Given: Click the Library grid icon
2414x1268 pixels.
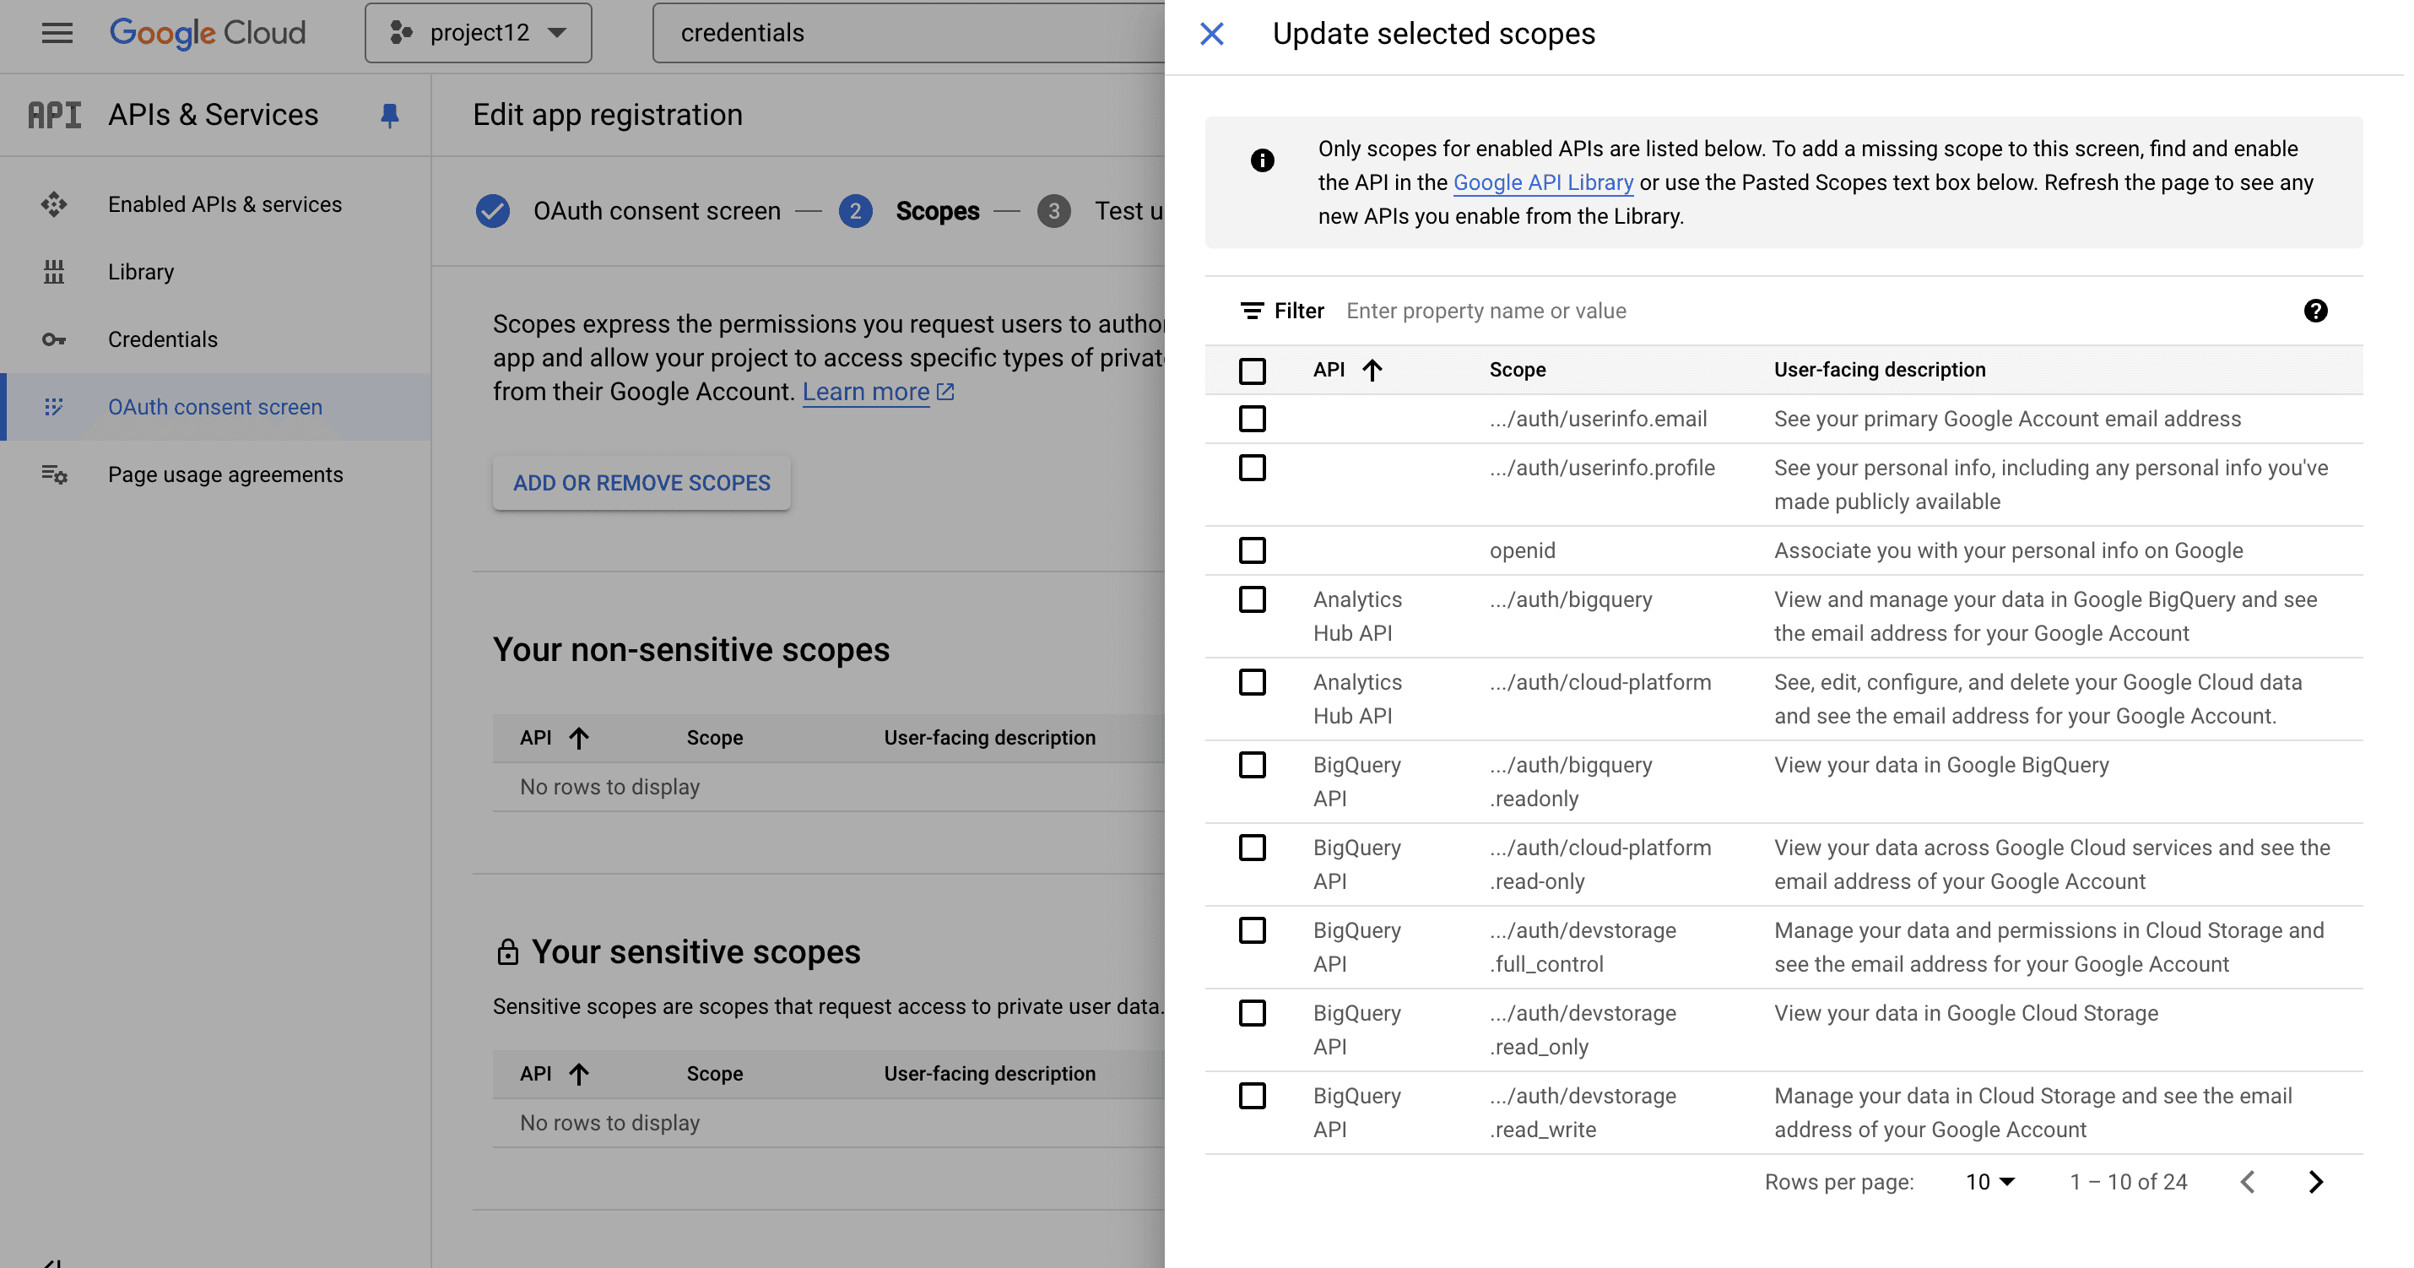Looking at the screenshot, I should [x=54, y=272].
